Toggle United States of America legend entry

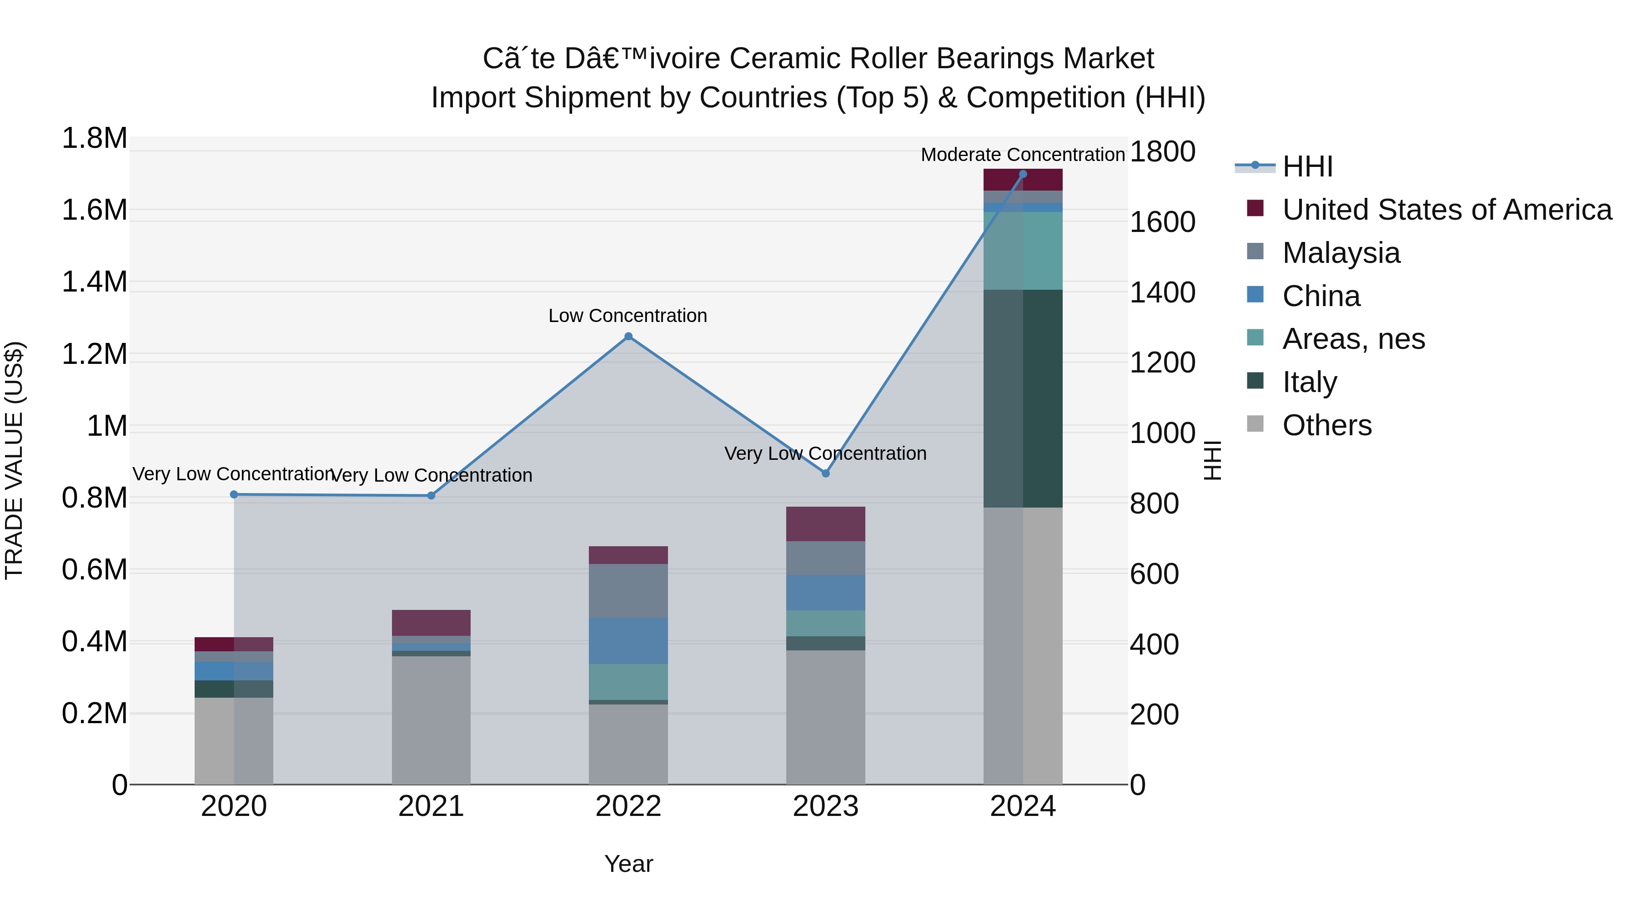point(1430,210)
